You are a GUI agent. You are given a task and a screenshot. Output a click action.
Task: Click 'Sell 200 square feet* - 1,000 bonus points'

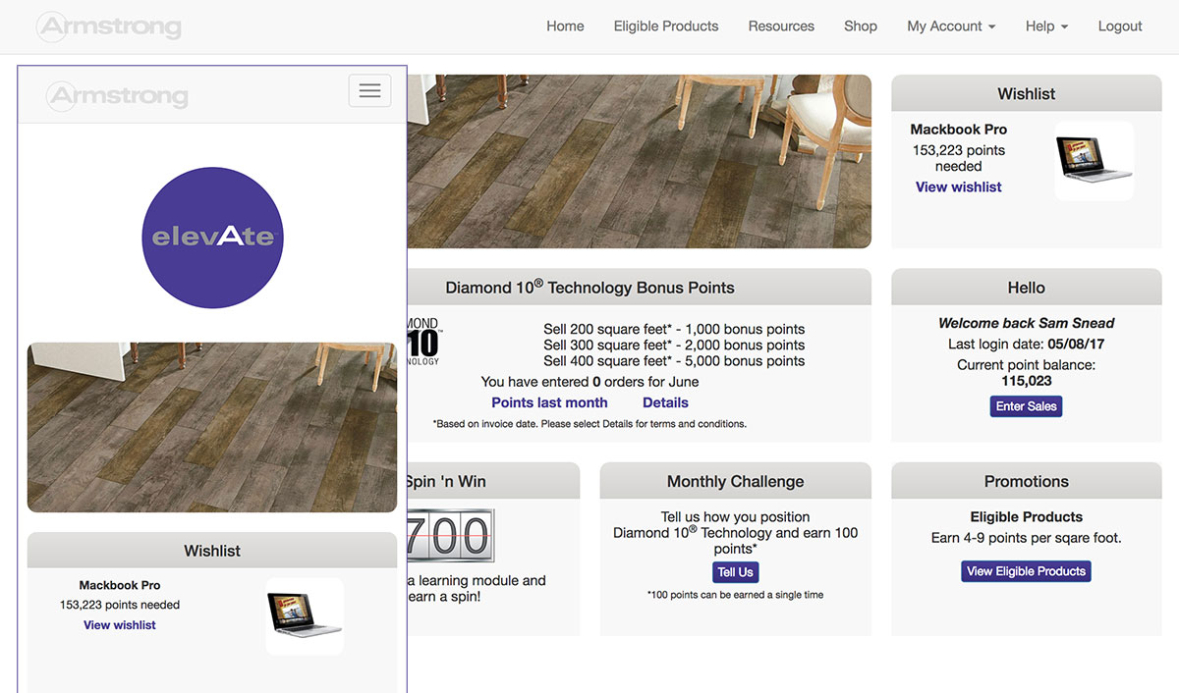tap(674, 330)
